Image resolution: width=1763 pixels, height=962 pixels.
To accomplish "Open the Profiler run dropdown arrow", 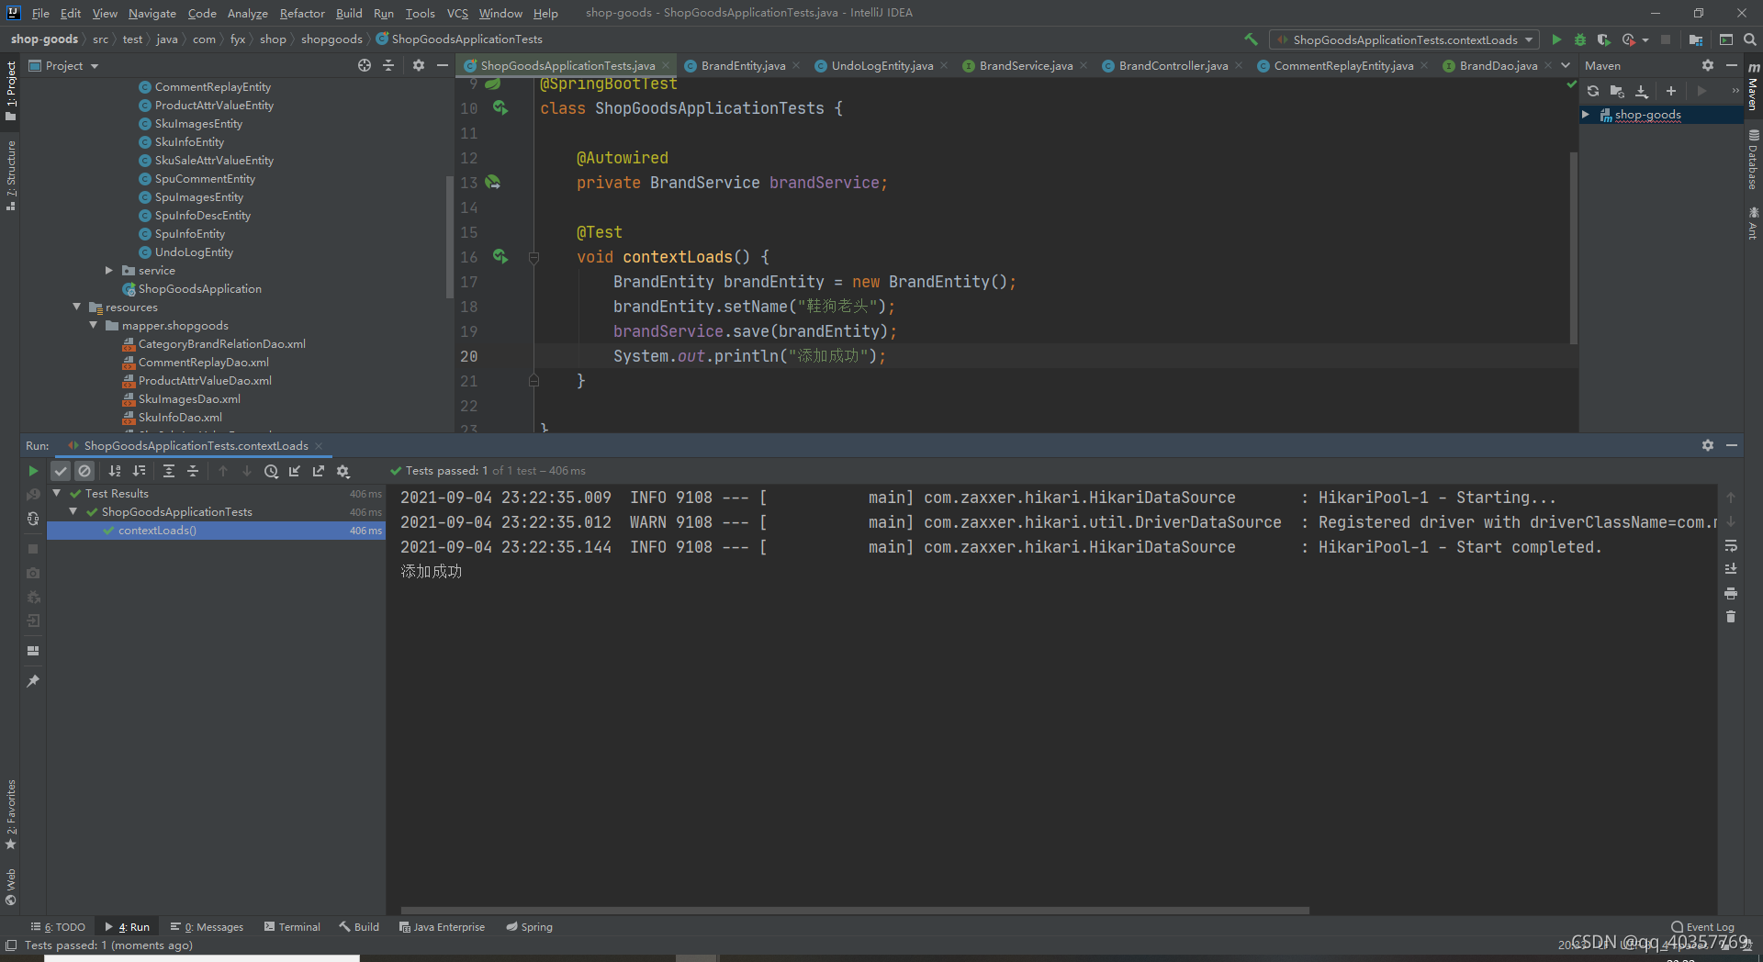I will click(1645, 39).
